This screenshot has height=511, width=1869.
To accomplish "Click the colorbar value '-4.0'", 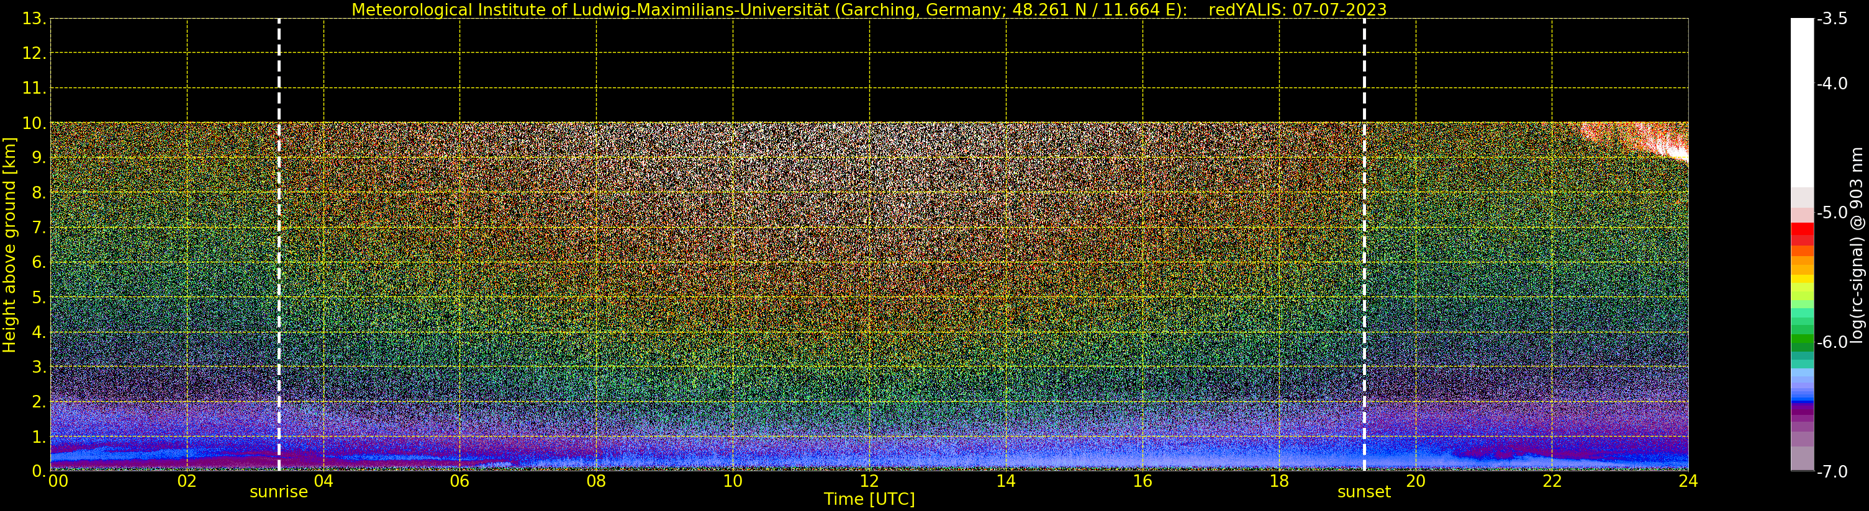I will pos(1832,83).
